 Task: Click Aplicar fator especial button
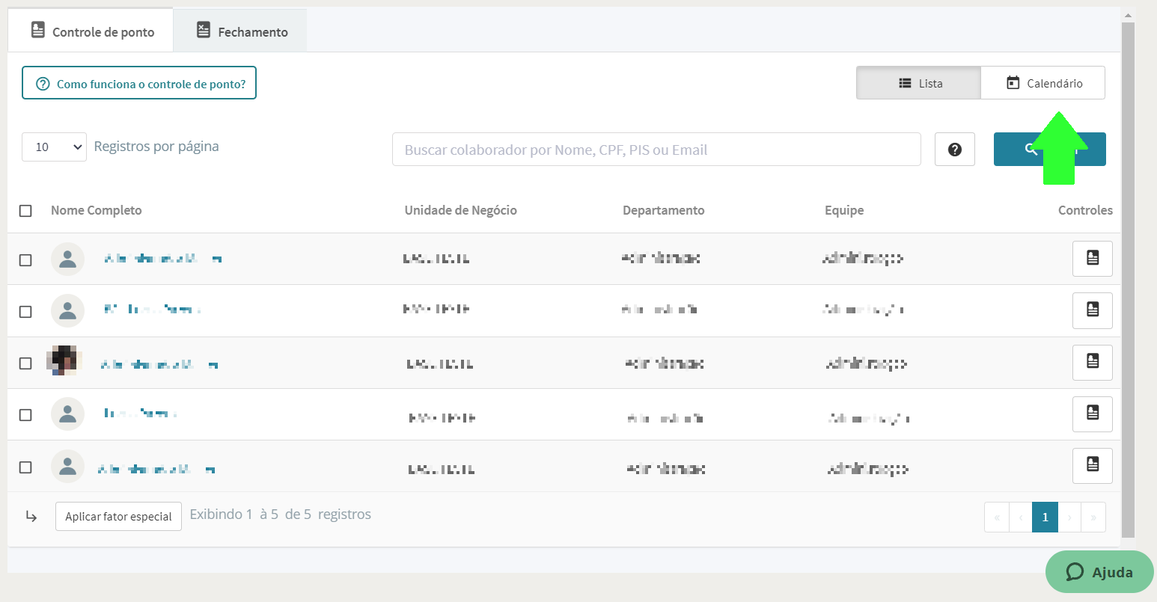point(118,516)
